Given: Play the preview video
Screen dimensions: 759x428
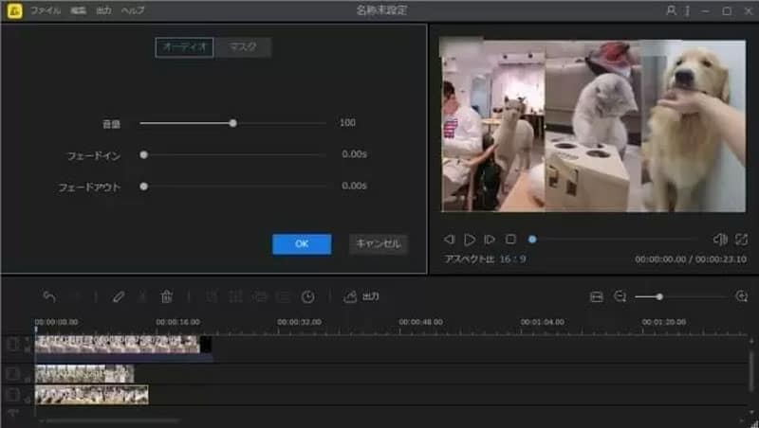Looking at the screenshot, I should 469,240.
